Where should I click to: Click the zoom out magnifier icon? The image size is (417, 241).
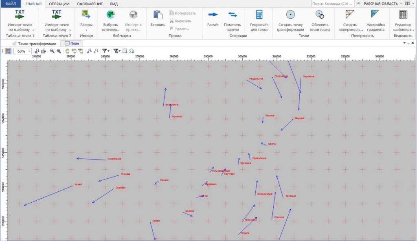(x=52, y=51)
